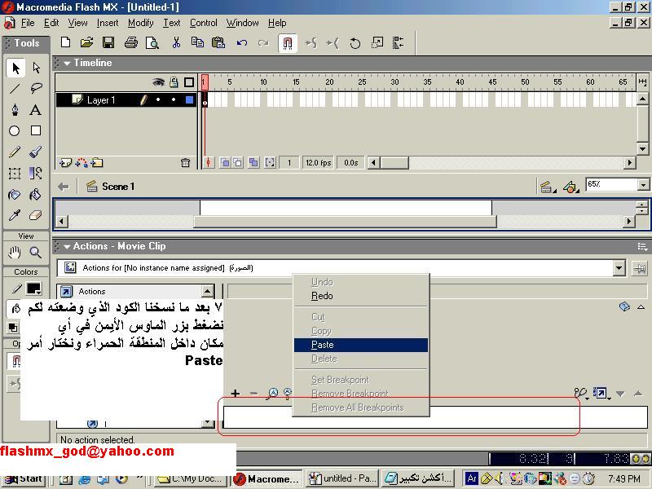The height and width of the screenshot is (489, 652).
Task: Click the Print toolbar icon
Action: point(131,42)
